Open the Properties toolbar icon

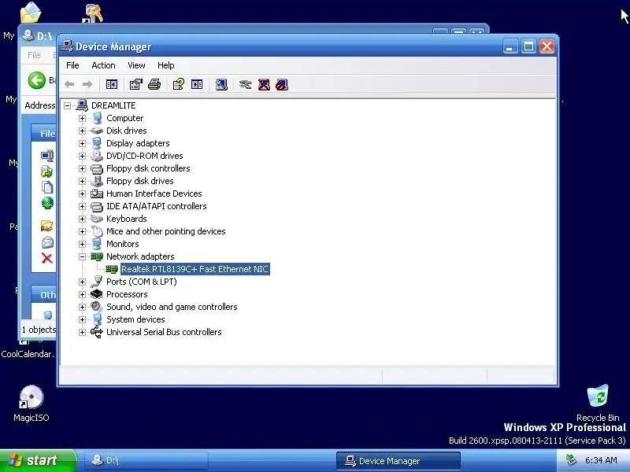[135, 84]
